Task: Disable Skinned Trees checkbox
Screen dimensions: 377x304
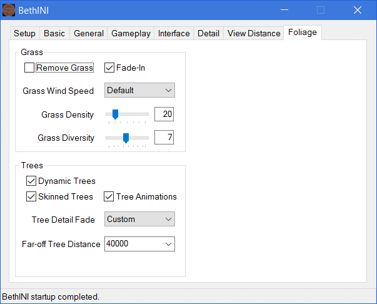Action: coord(31,196)
